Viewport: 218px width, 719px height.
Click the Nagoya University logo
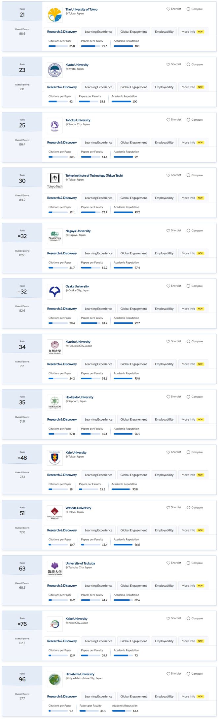click(x=55, y=236)
